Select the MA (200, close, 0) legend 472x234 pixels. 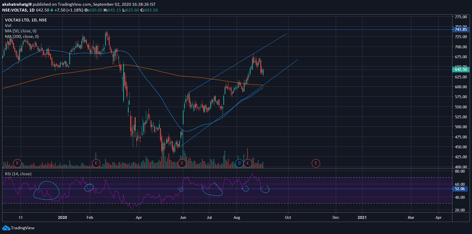coord(22,37)
